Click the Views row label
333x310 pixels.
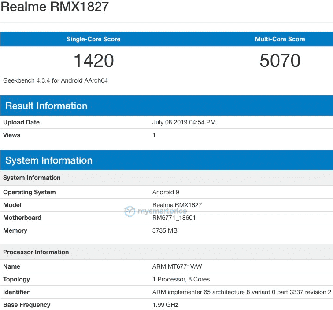pyautogui.click(x=12, y=135)
